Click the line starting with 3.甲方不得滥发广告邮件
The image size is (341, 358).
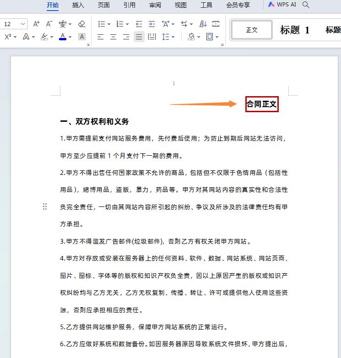point(156,241)
